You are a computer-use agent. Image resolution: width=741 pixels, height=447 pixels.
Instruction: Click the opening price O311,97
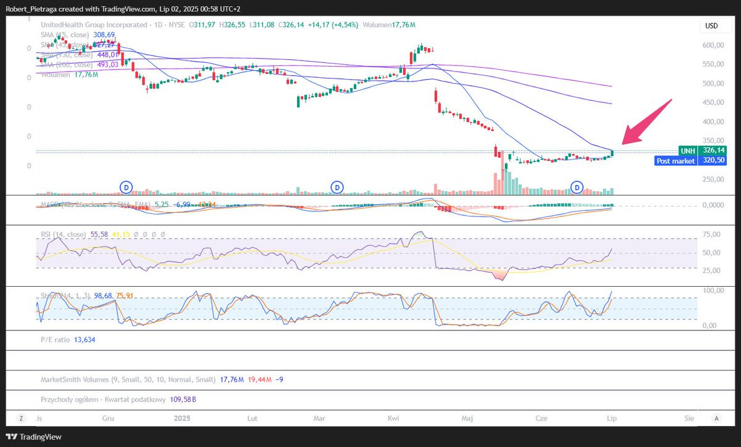coord(203,25)
